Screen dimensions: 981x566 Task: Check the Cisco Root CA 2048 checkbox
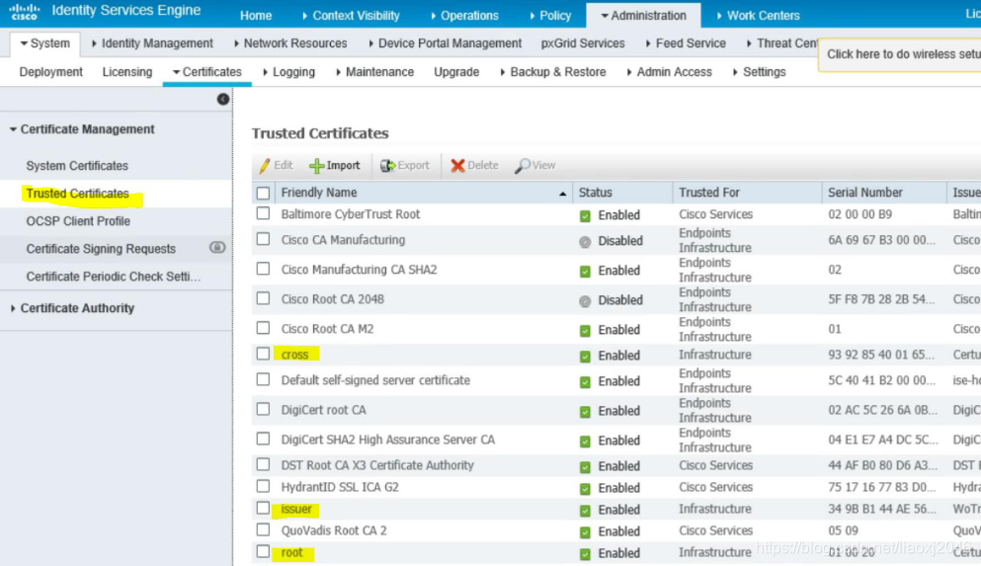pyautogui.click(x=264, y=298)
